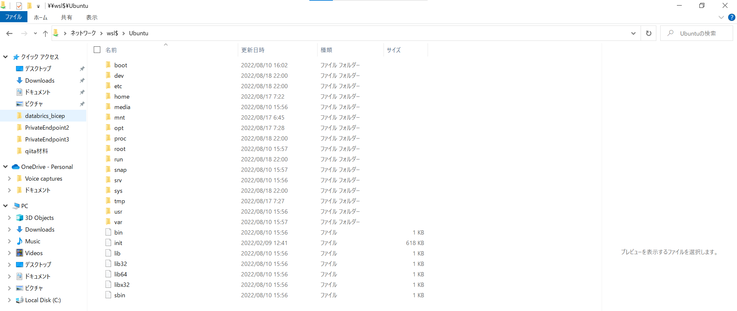Open the 共有 ribbon tab
The height and width of the screenshot is (311, 737).
[66, 17]
